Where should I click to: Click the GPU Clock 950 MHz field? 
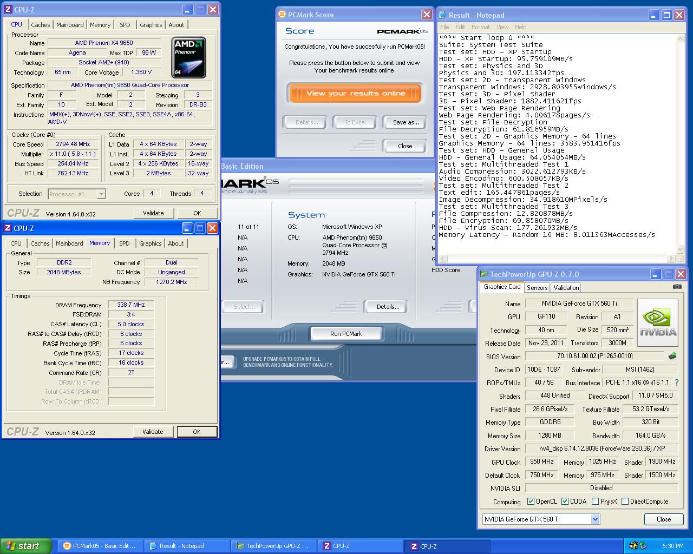coord(542,462)
